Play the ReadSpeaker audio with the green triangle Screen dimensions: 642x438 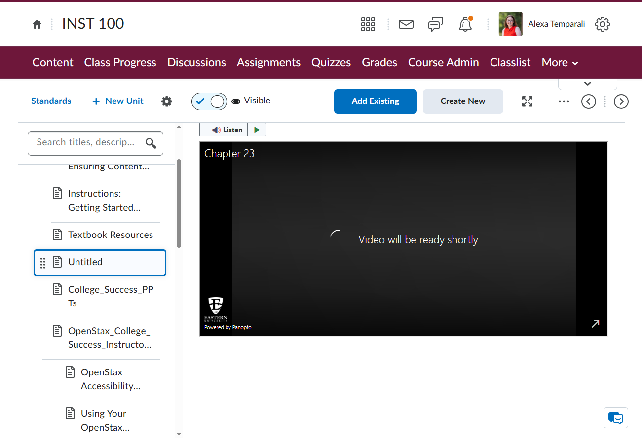(x=257, y=130)
